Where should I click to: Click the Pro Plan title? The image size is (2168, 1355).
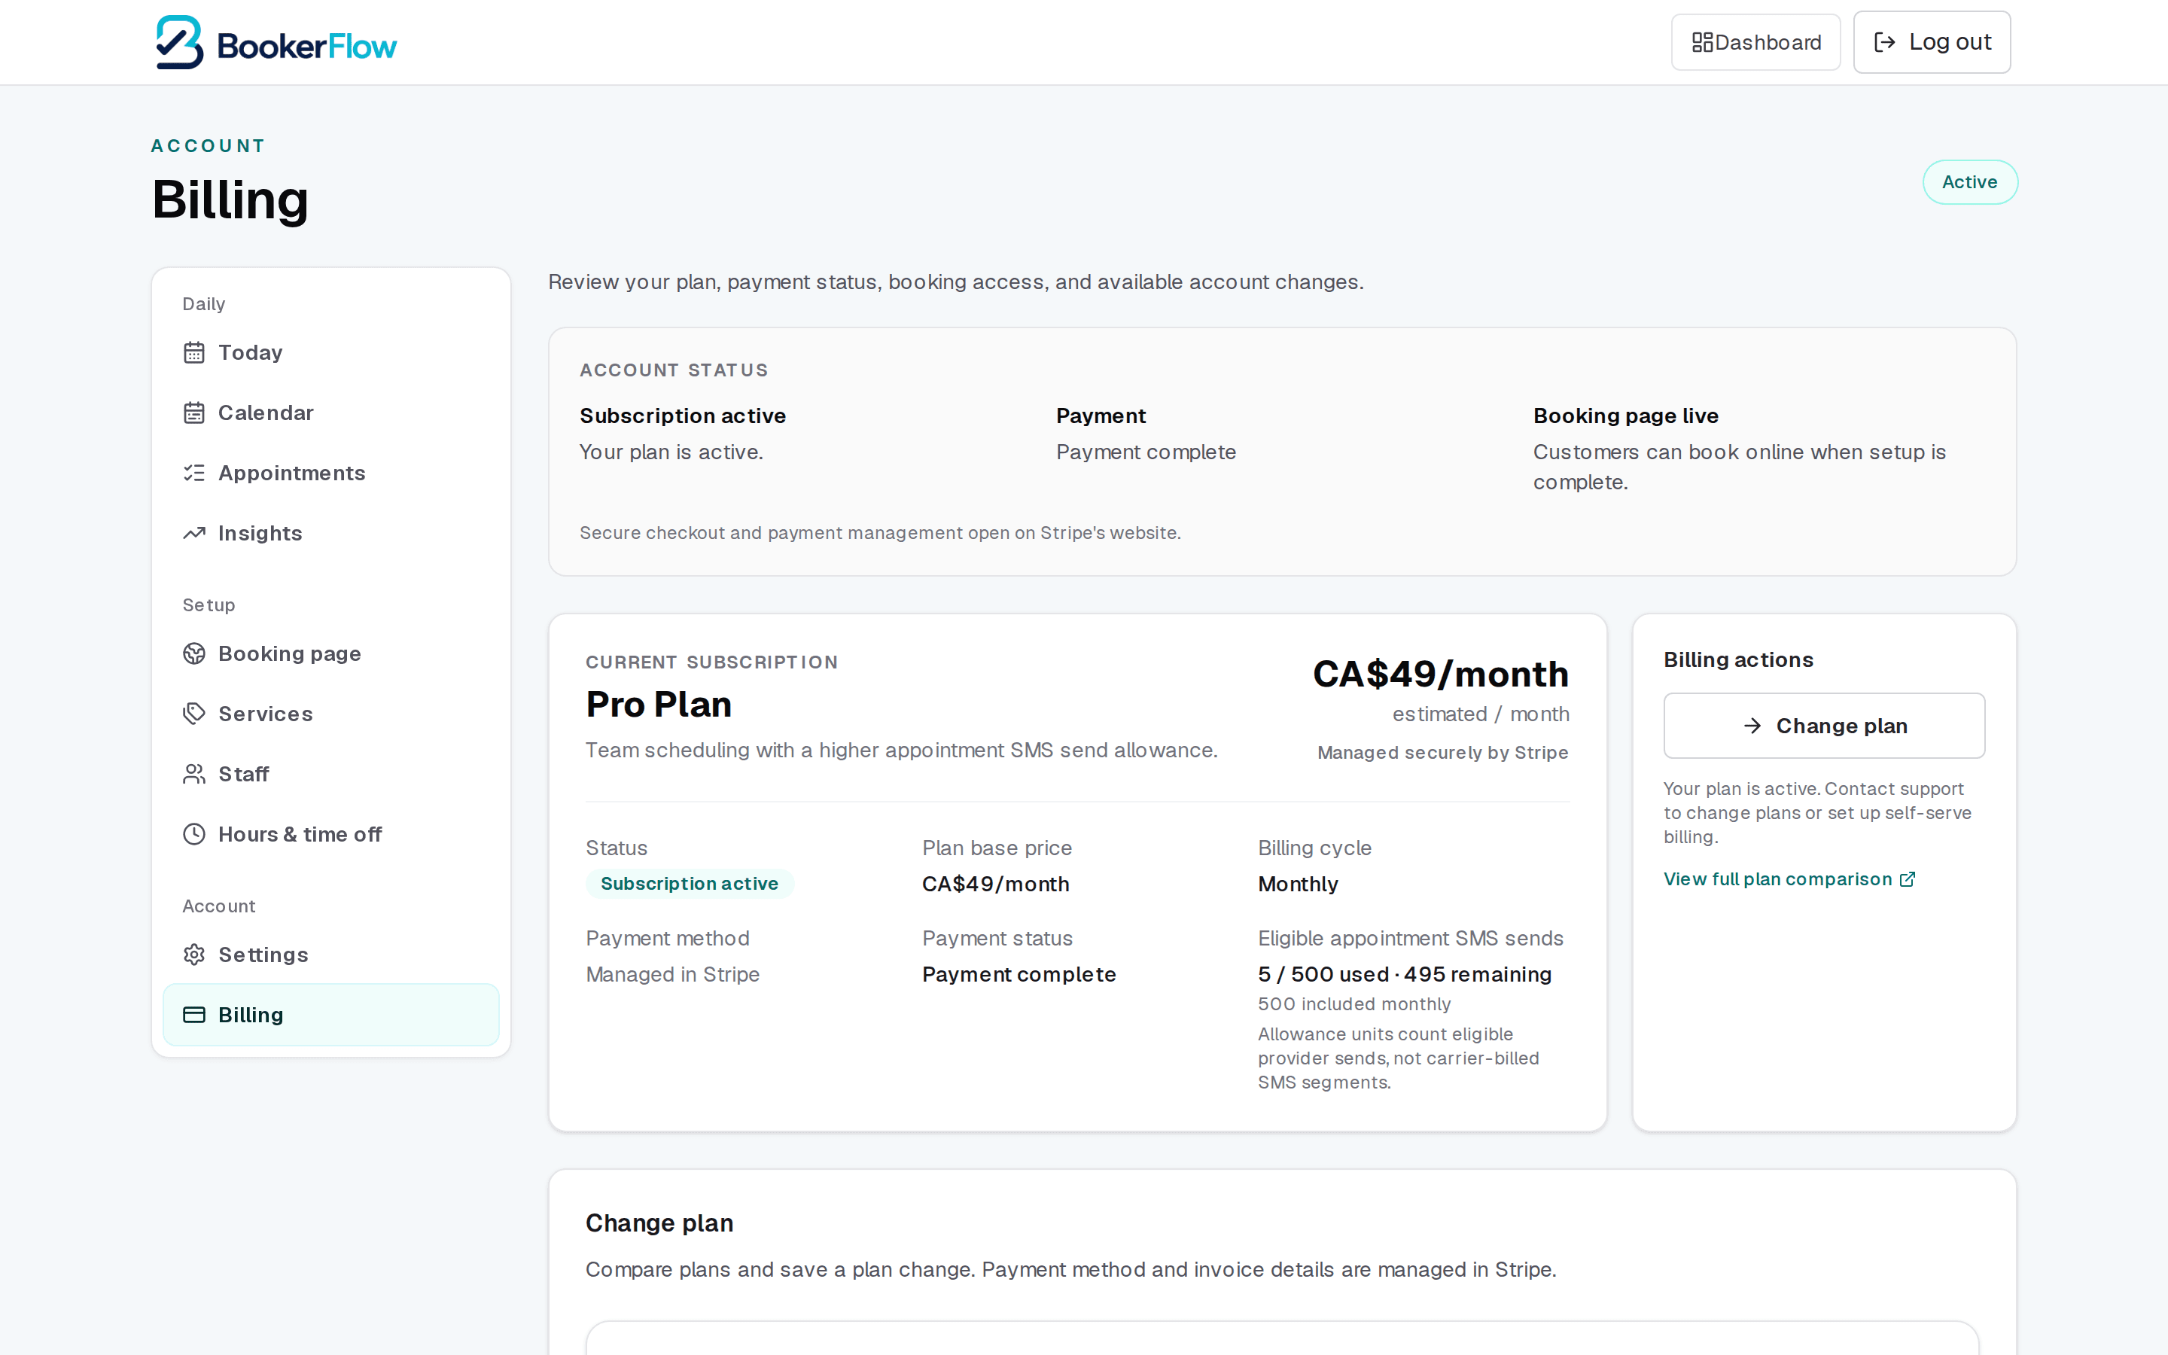point(659,705)
